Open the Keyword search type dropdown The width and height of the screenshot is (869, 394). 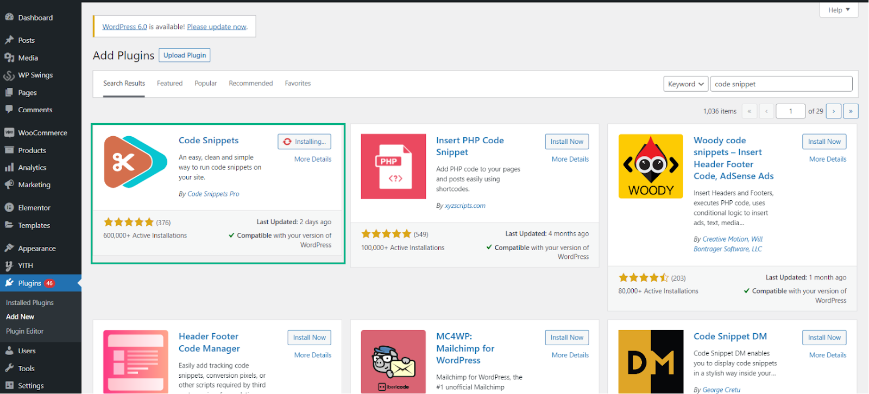(685, 84)
